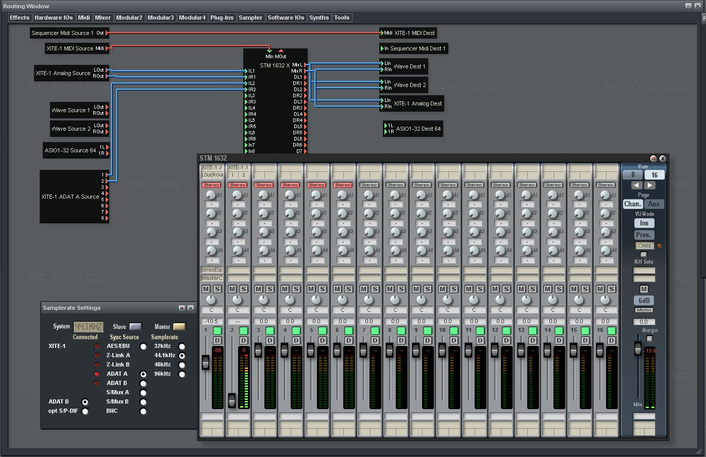Click the D button on channel 4
Screen dimensions: 706x457
click(x=296, y=341)
